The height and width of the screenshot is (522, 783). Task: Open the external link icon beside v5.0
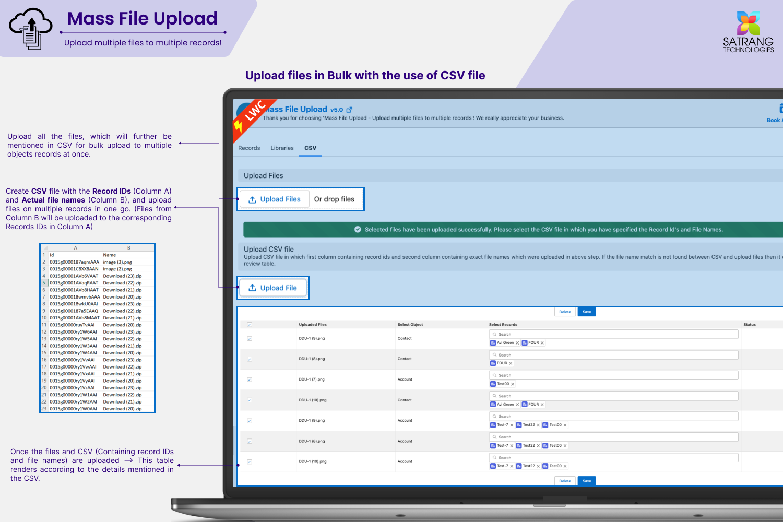[349, 110]
